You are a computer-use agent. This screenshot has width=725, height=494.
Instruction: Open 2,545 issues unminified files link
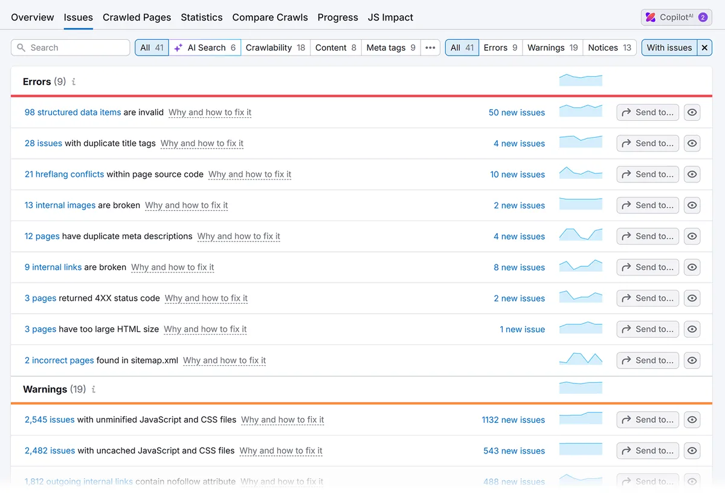50,420
